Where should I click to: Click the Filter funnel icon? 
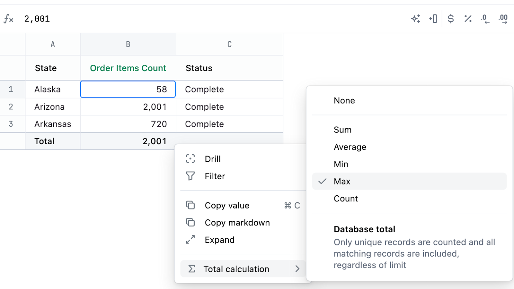coord(190,176)
